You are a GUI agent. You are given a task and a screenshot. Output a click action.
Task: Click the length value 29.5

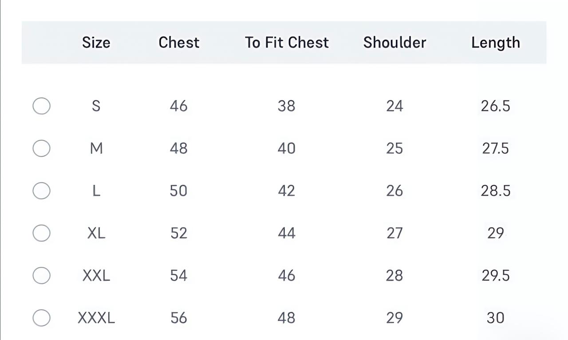pyautogui.click(x=495, y=276)
